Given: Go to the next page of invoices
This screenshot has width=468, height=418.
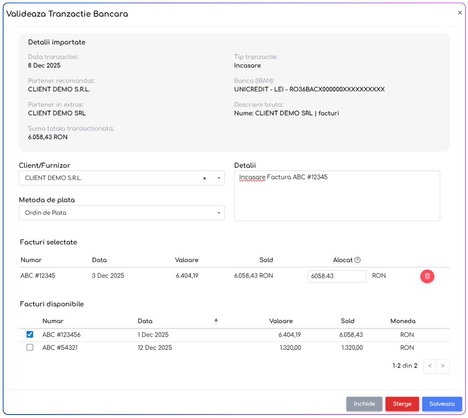Looking at the screenshot, I should (x=443, y=366).
